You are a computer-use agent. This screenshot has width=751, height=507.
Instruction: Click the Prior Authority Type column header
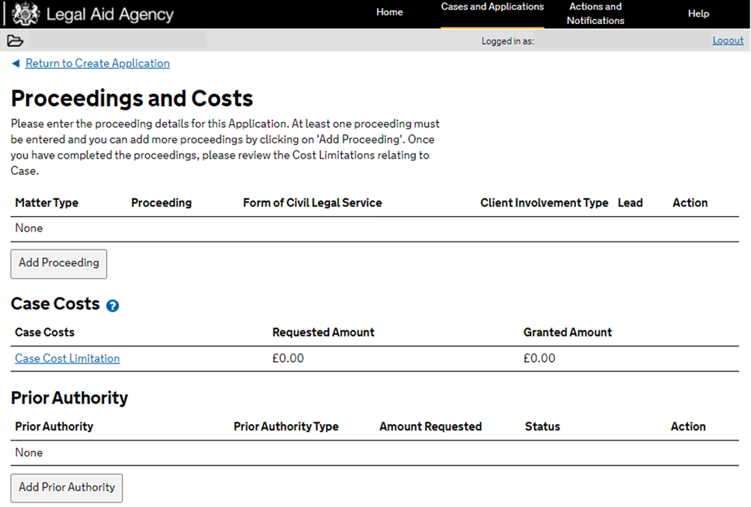(x=286, y=426)
